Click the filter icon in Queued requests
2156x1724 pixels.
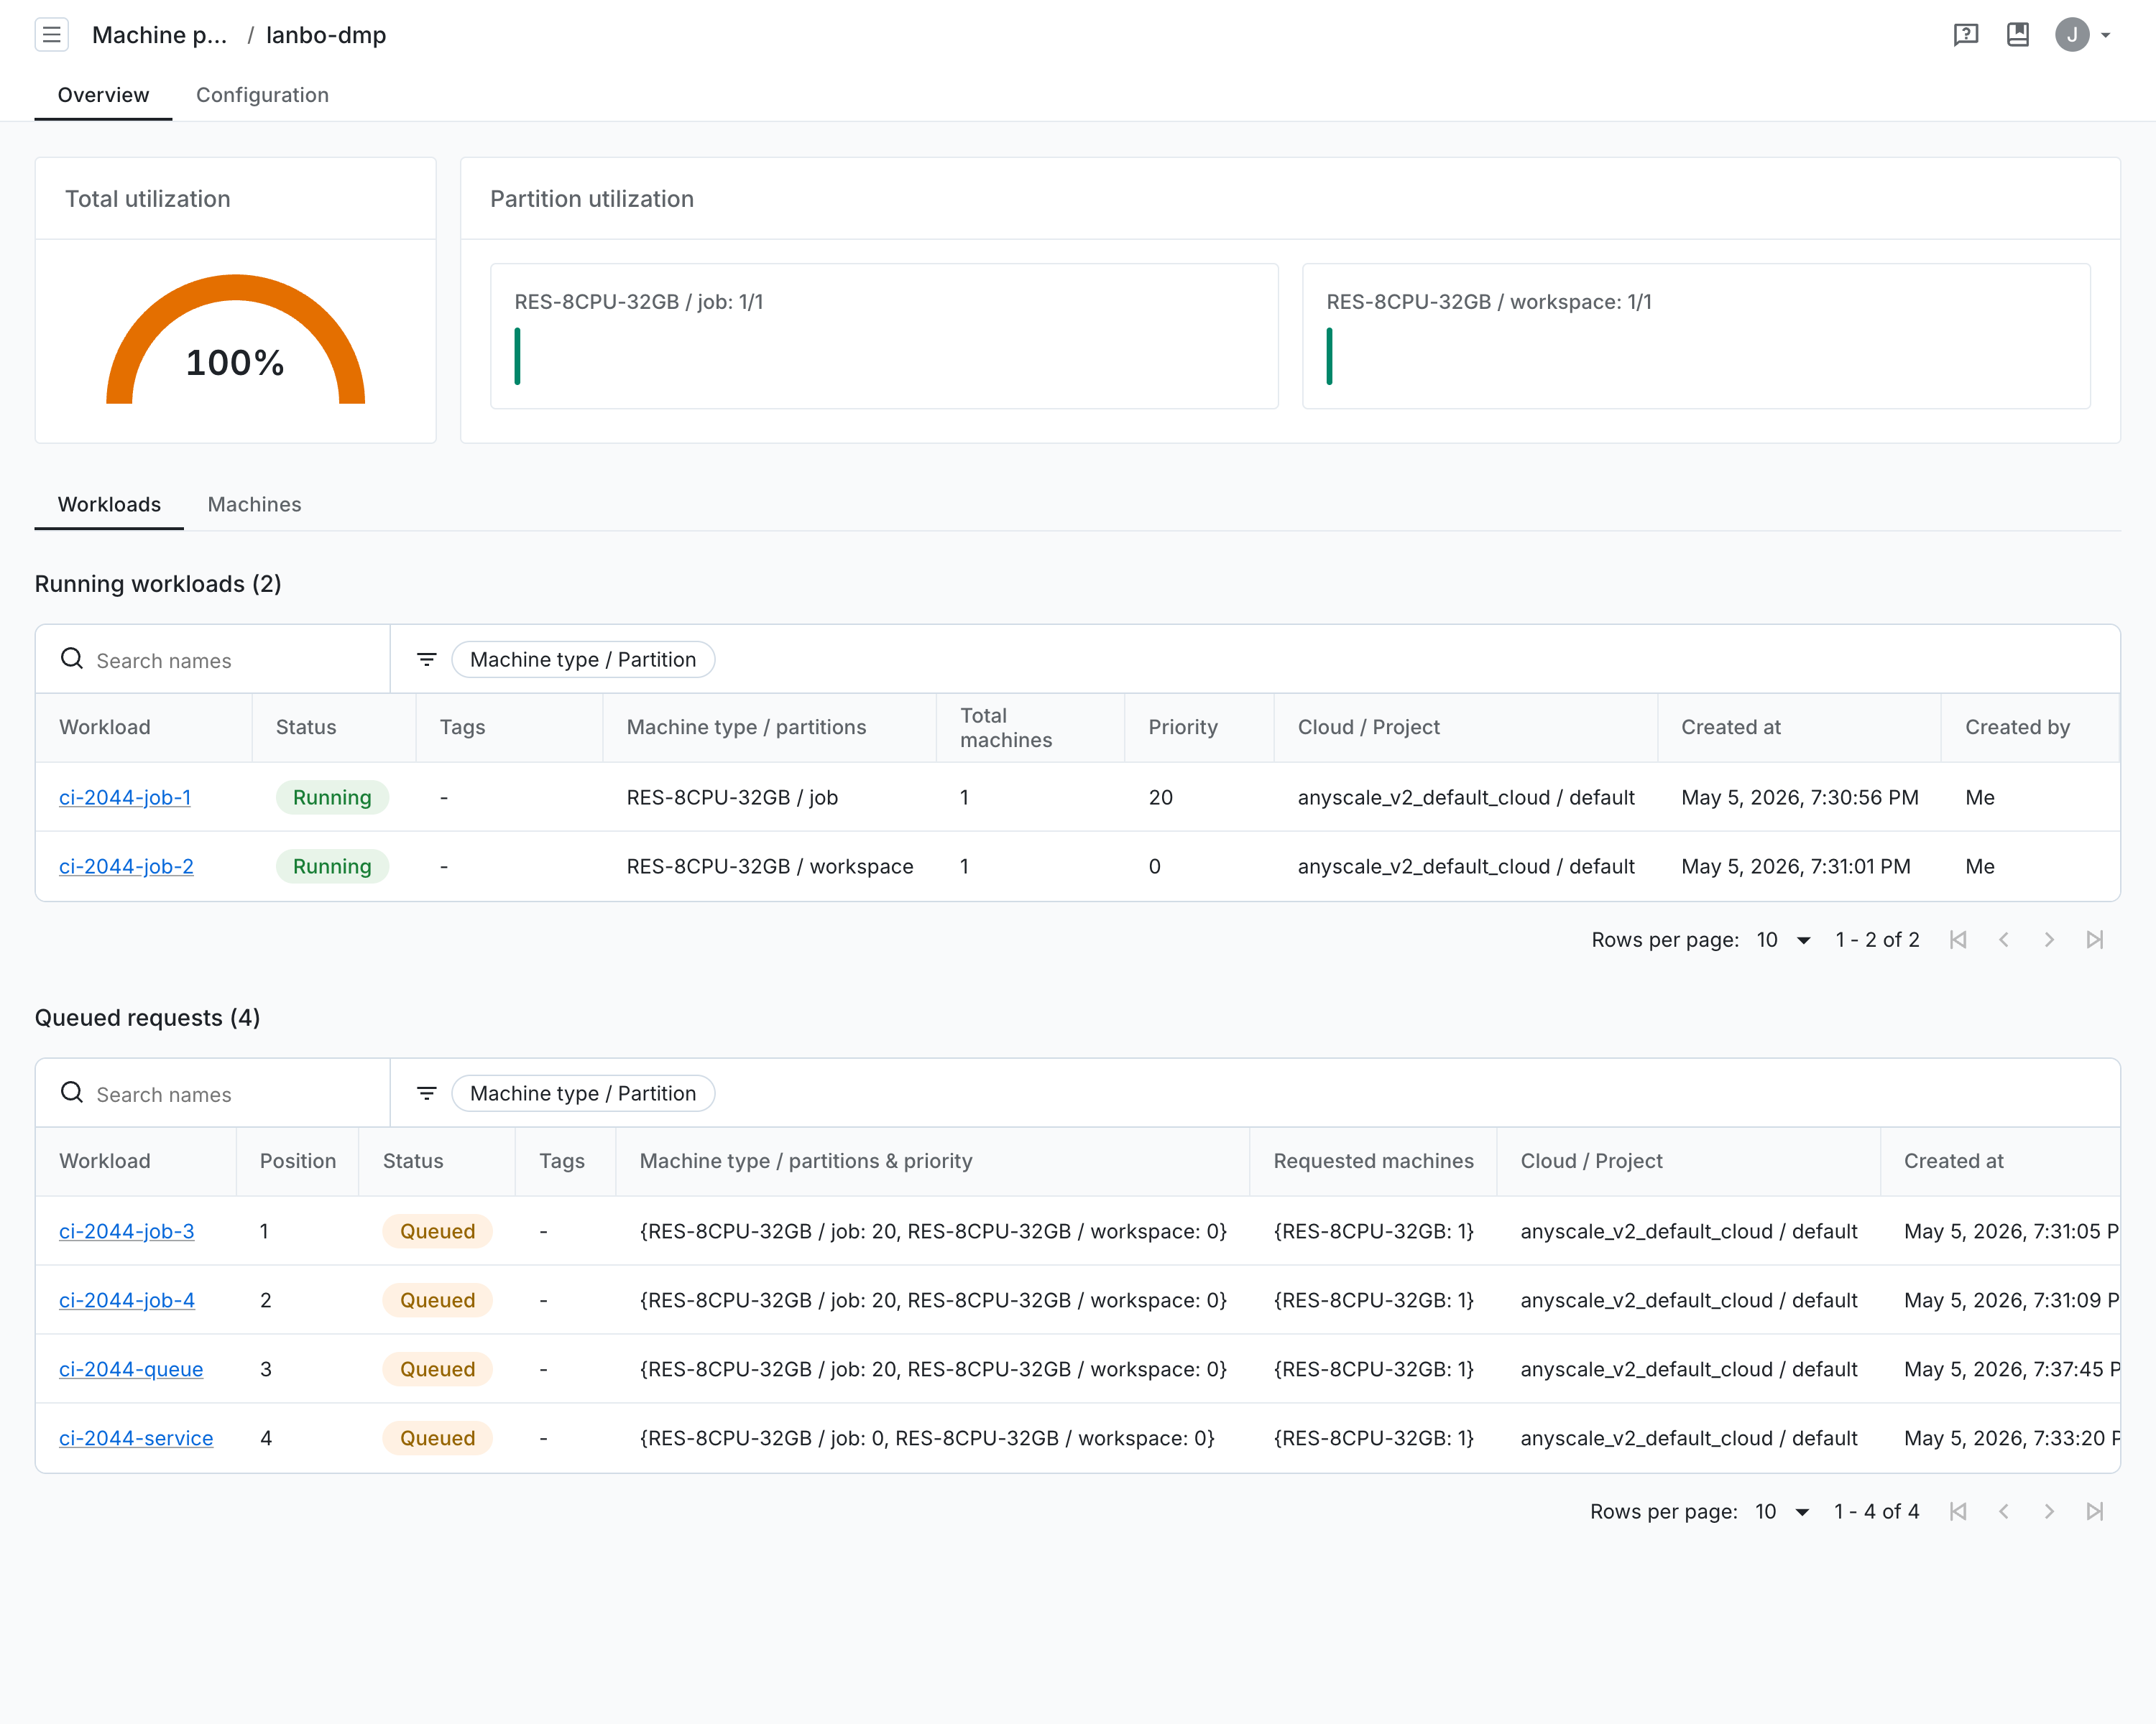coord(427,1093)
